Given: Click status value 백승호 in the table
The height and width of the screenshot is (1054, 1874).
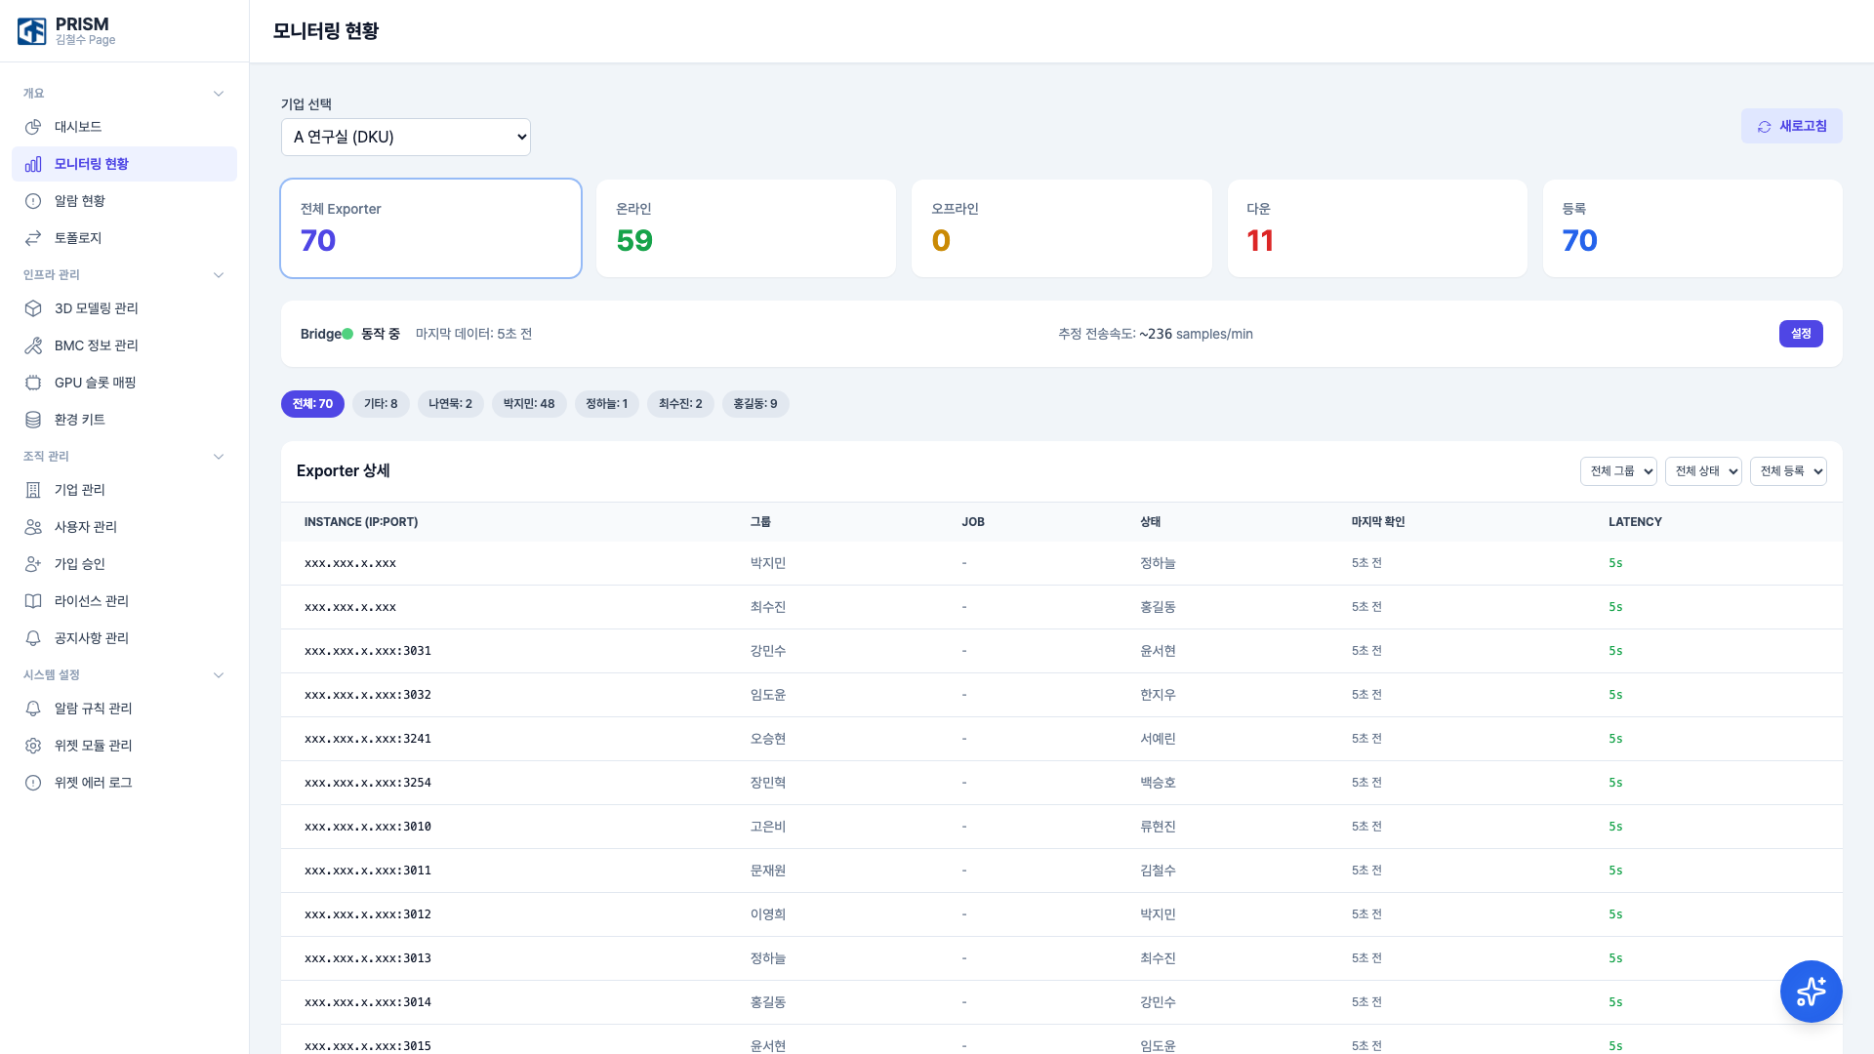Looking at the screenshot, I should point(1158,783).
